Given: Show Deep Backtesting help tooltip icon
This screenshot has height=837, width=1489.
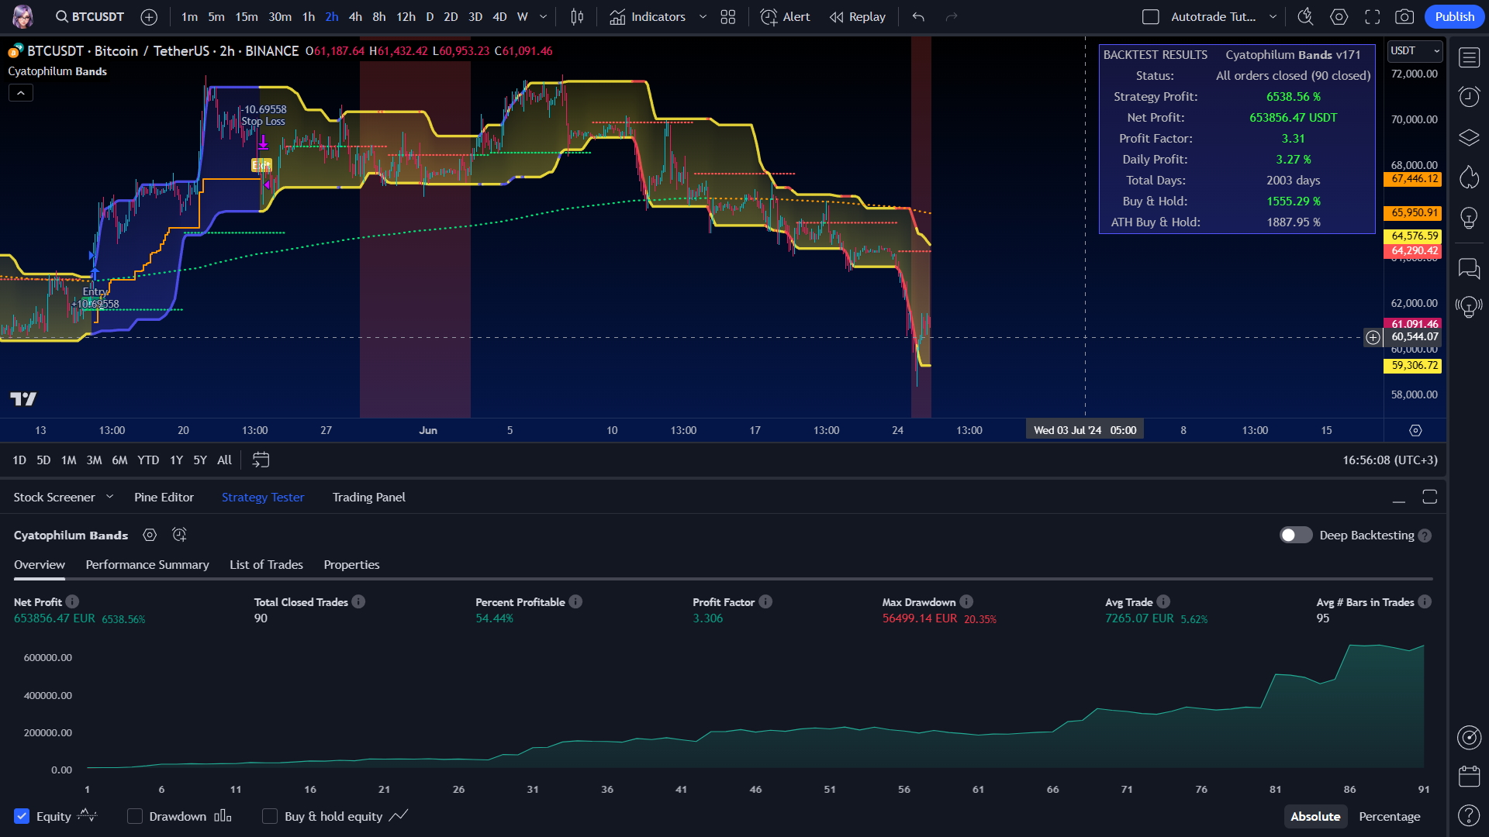Looking at the screenshot, I should (x=1425, y=536).
